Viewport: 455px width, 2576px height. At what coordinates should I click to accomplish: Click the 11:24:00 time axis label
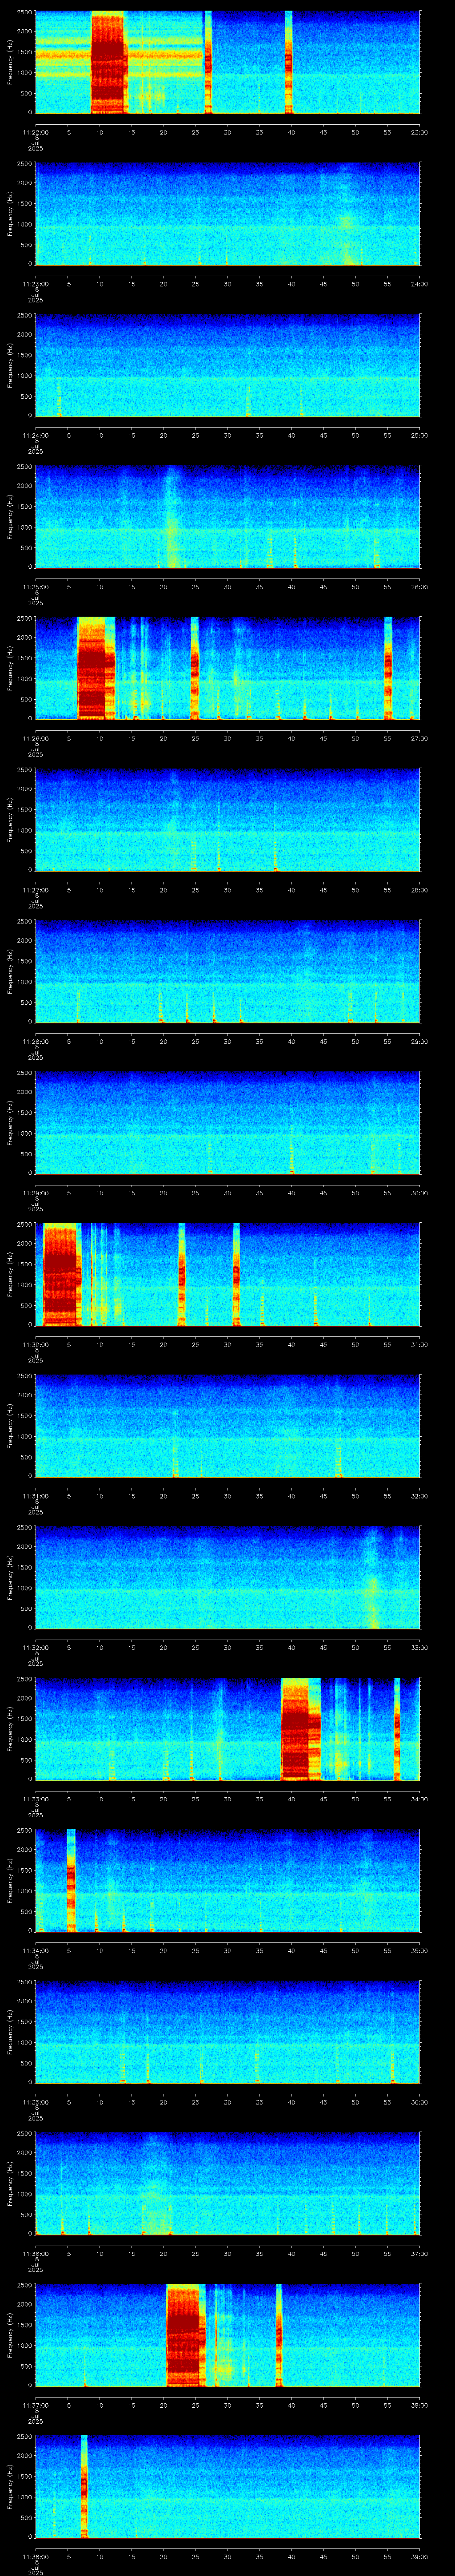pos(35,435)
